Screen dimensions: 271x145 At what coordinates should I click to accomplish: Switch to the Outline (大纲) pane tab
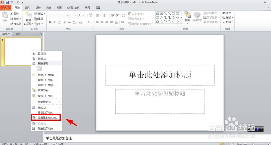(18, 34)
